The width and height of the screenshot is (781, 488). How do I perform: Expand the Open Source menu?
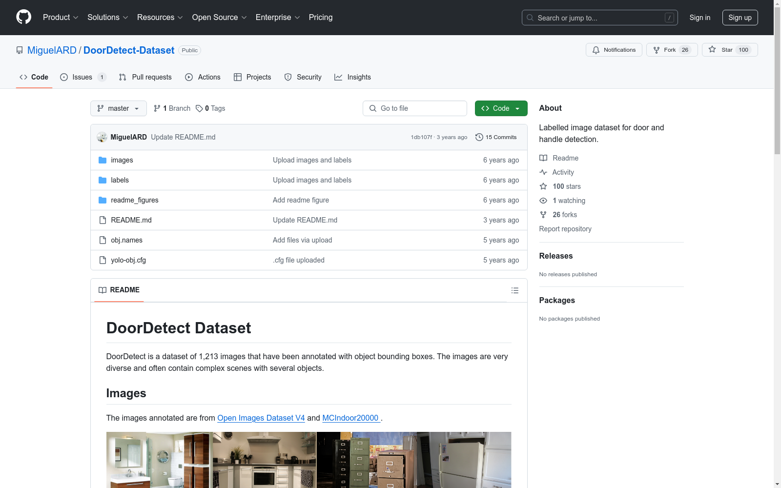click(x=220, y=17)
